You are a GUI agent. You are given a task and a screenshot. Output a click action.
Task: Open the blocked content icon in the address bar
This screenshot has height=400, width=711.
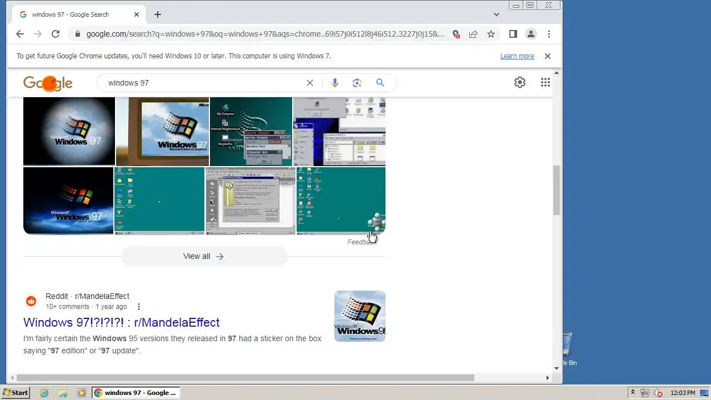click(x=456, y=34)
